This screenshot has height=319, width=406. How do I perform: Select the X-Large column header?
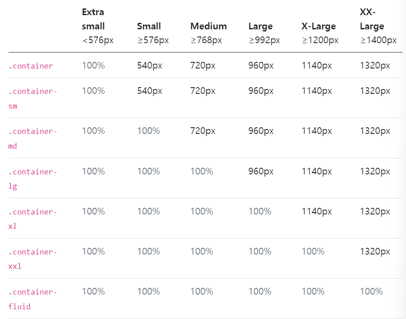318,26
